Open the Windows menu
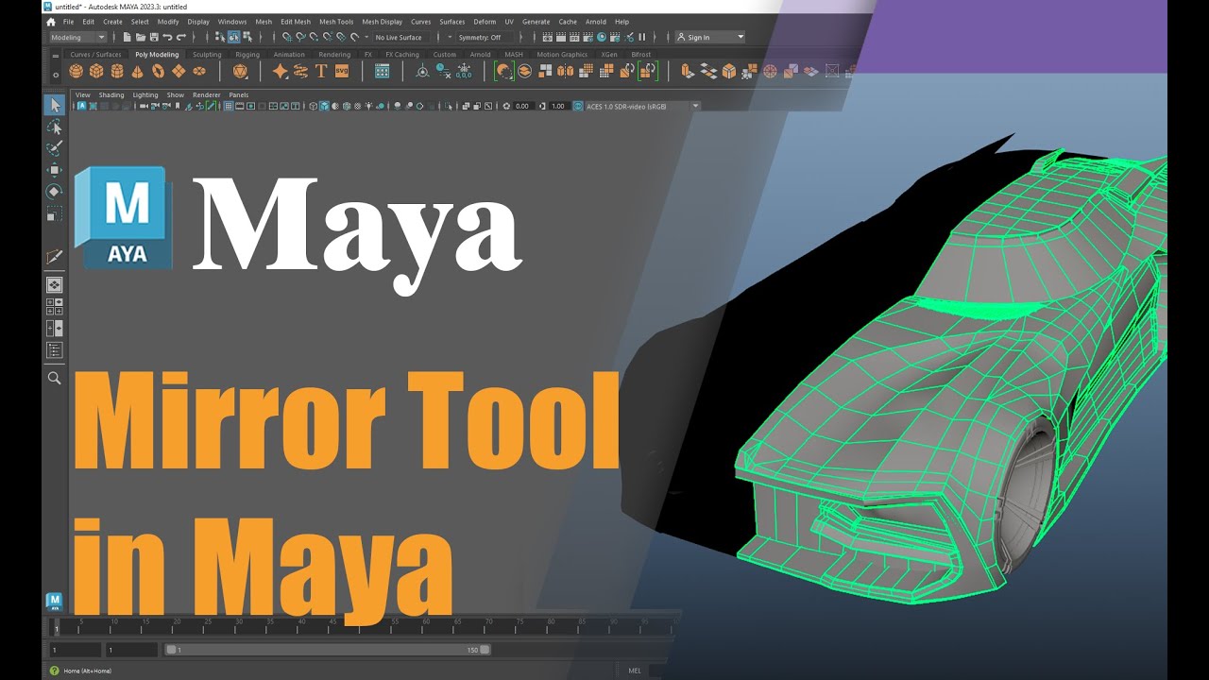The image size is (1209, 680). click(x=232, y=22)
